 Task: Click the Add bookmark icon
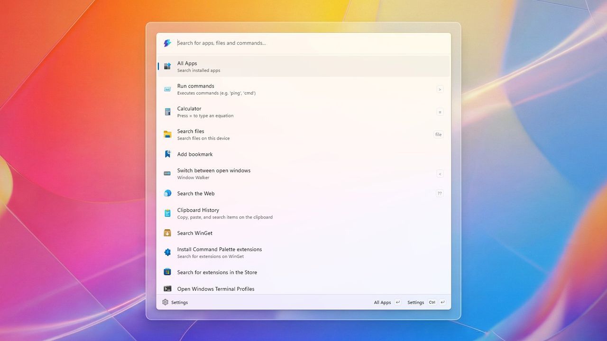coord(167,154)
